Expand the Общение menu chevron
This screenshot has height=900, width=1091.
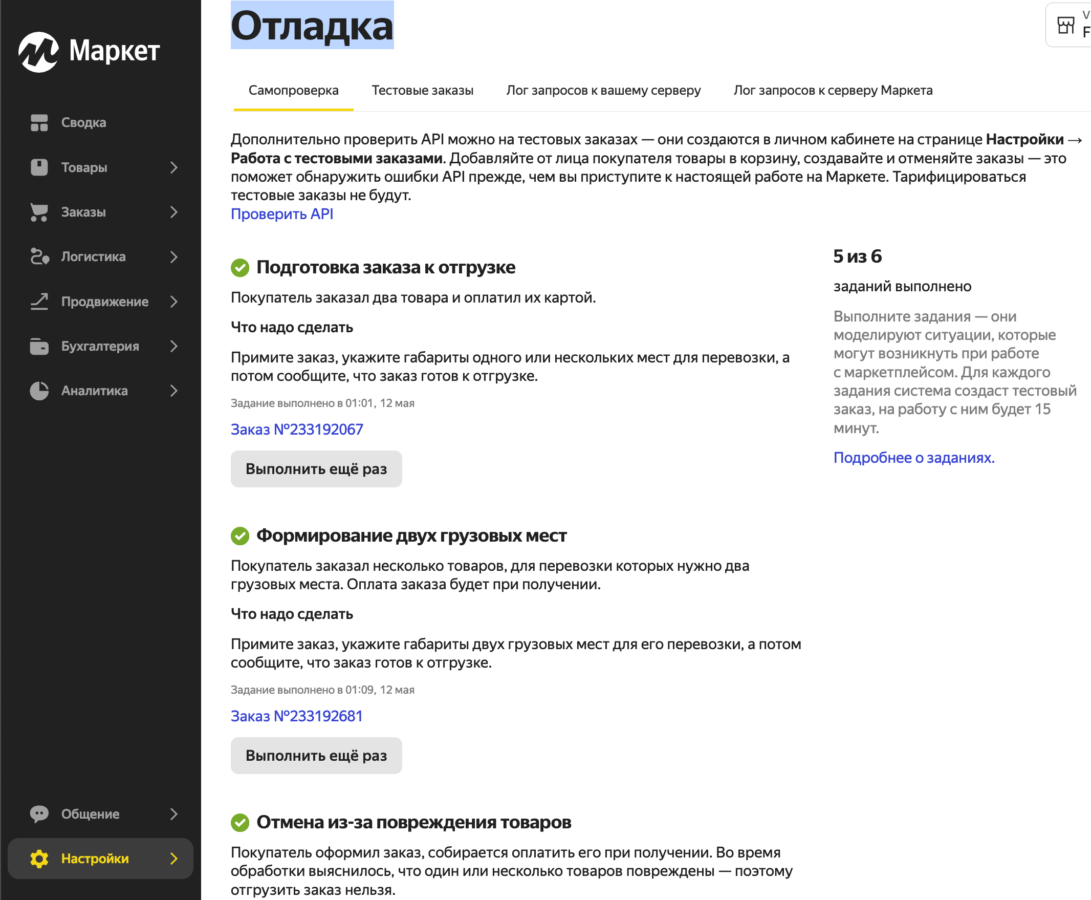click(x=174, y=814)
